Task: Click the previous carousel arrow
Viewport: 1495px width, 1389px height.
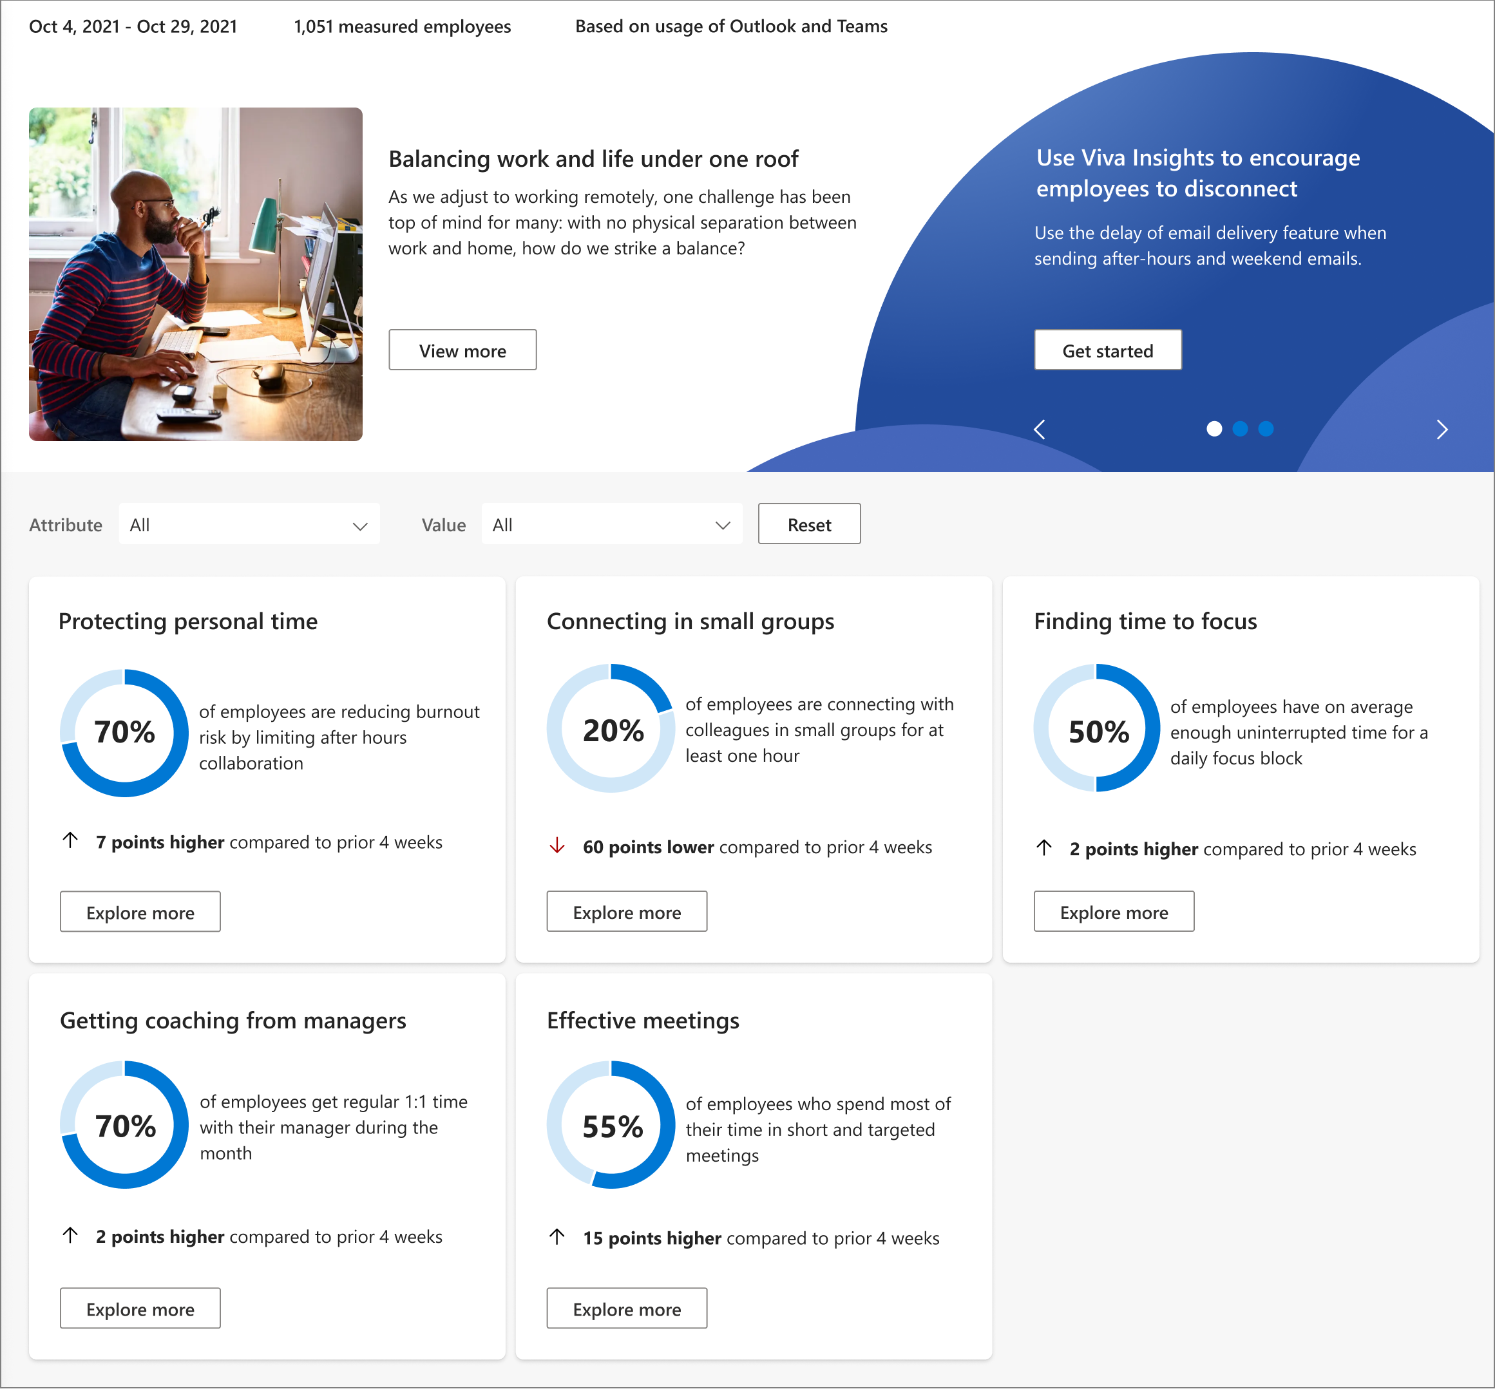Action: (x=1040, y=429)
